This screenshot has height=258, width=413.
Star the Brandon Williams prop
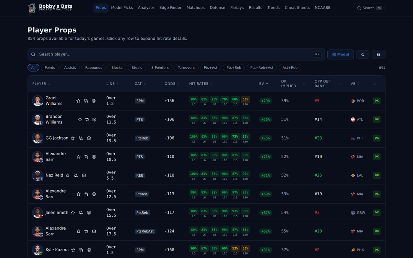coord(80,120)
